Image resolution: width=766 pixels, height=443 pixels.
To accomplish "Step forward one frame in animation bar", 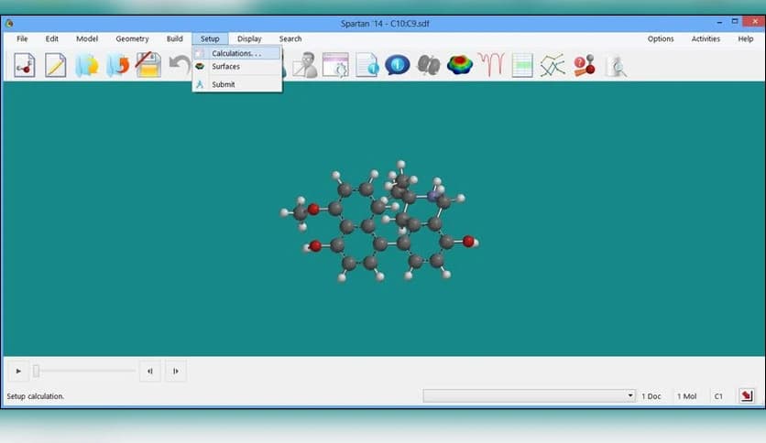I will point(175,371).
